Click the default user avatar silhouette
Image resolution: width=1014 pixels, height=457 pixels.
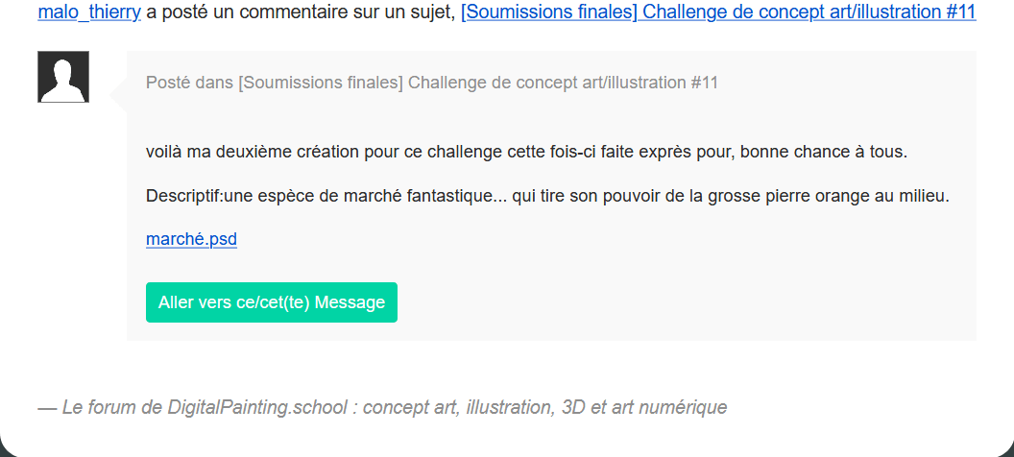coord(63,76)
